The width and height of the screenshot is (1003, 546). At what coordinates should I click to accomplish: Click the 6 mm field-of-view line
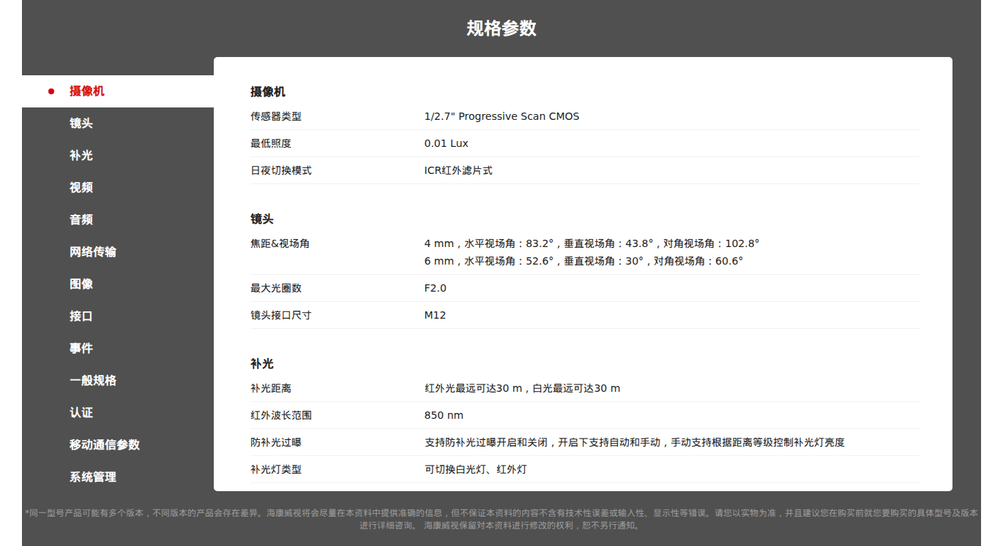(x=583, y=261)
